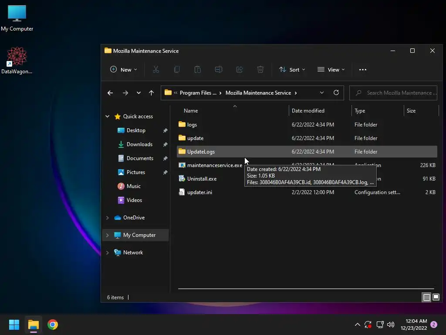Click the Share icon in toolbar

[240, 69]
